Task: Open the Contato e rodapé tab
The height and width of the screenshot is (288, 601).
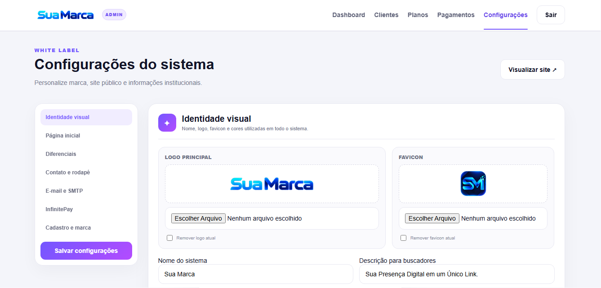Action: pyautogui.click(x=86, y=173)
